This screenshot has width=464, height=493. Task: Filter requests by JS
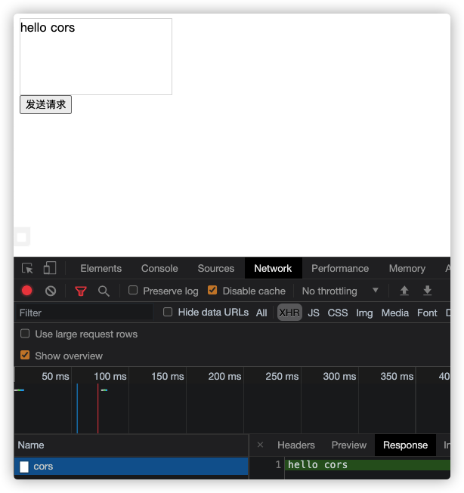tap(314, 313)
